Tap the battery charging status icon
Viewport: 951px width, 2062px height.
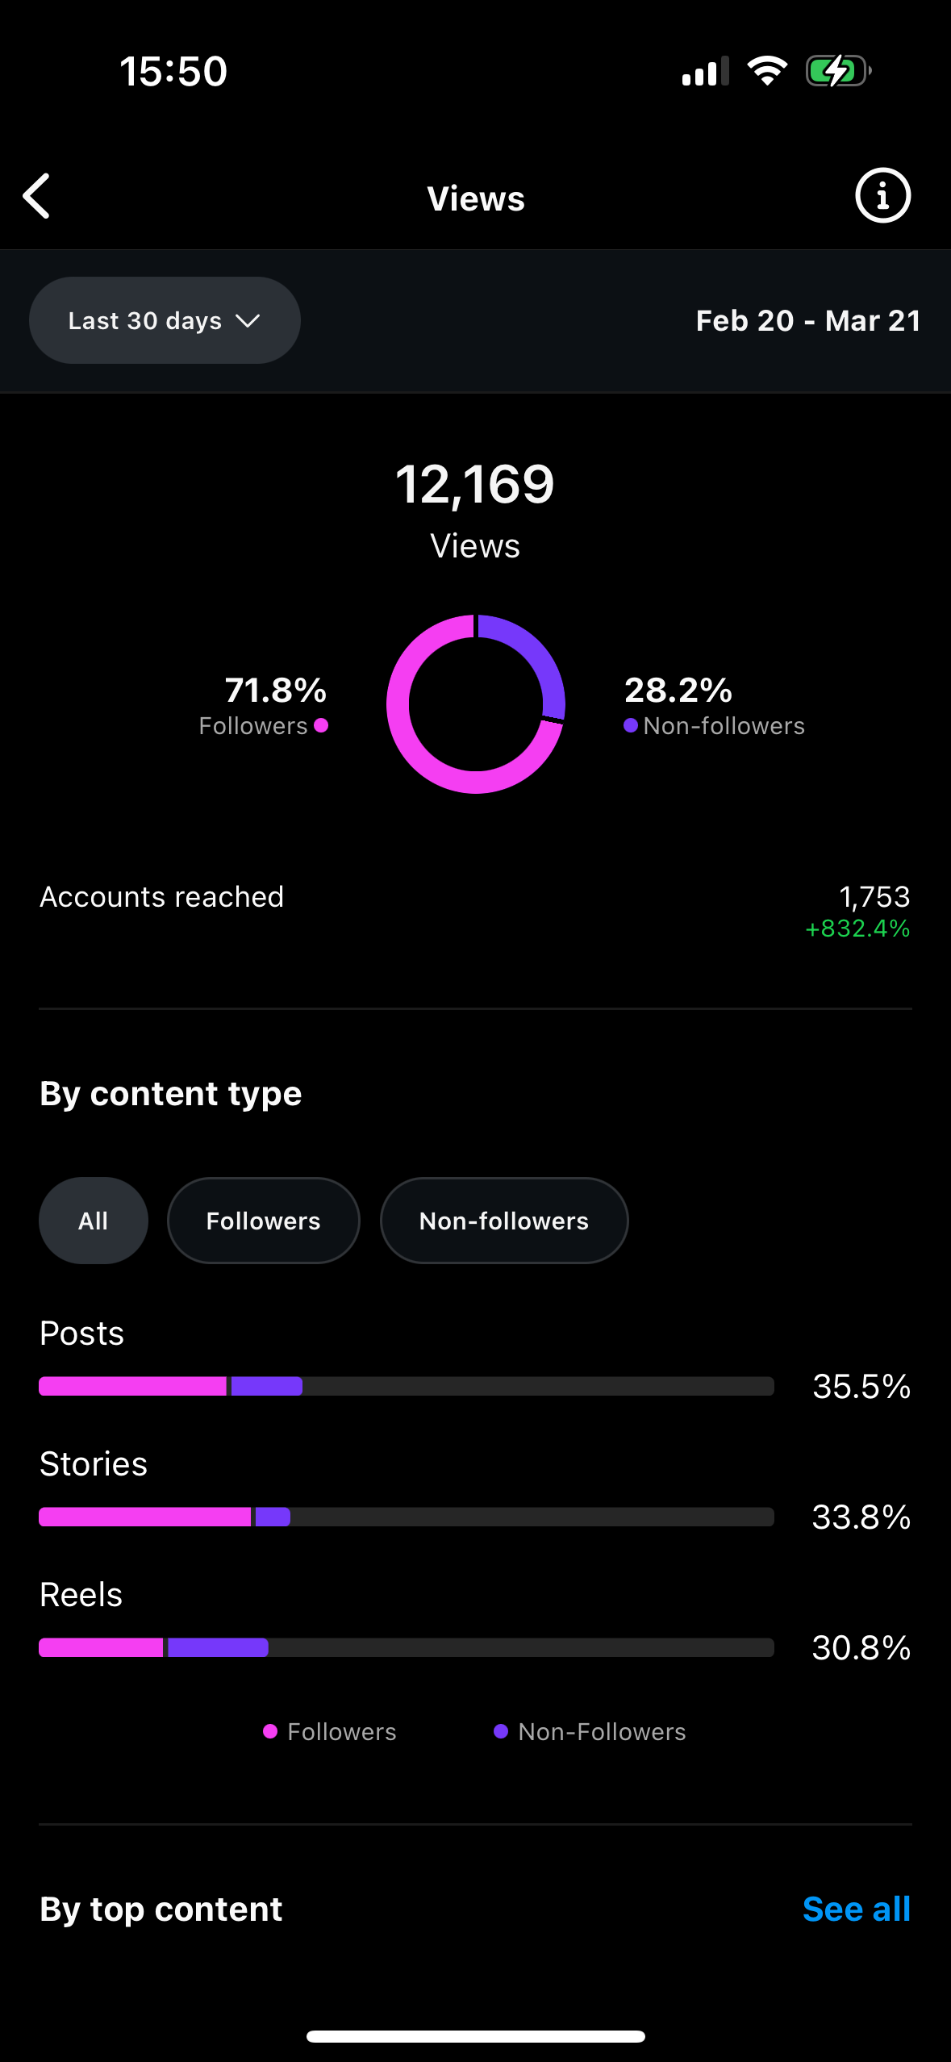838,71
